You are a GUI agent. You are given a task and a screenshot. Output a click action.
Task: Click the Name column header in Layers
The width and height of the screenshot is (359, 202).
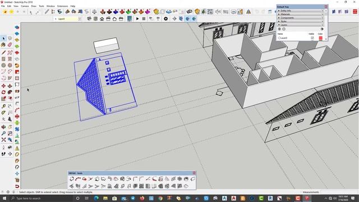(280, 34)
